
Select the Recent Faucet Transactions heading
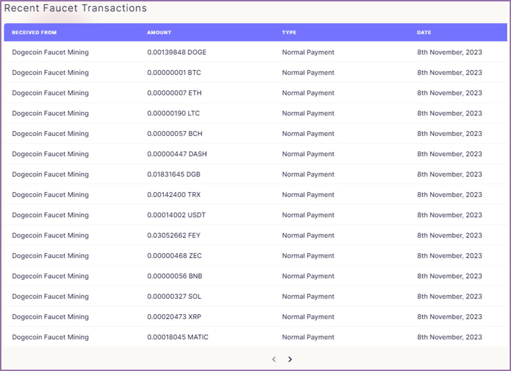(x=75, y=8)
